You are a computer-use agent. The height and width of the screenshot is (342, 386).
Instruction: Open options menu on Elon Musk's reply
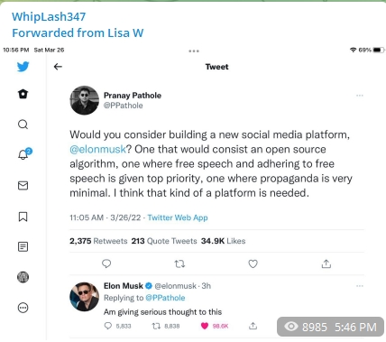[x=360, y=286]
